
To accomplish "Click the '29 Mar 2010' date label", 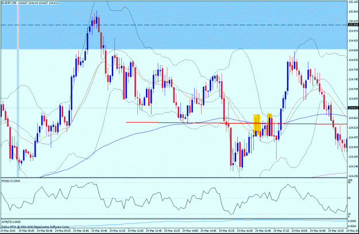I will (9, 230).
